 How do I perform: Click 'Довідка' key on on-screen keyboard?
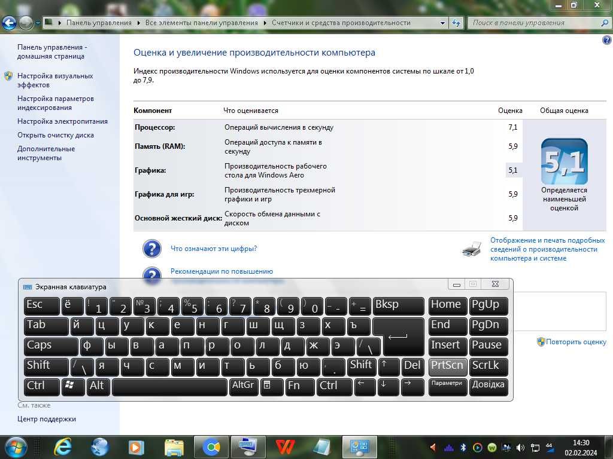(x=488, y=387)
